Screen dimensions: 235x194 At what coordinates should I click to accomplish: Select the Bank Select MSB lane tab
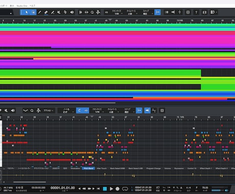pyautogui.click(x=118, y=168)
